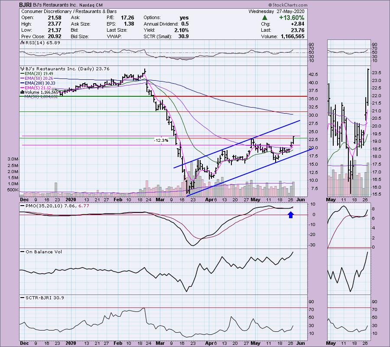Click the P/E value 17.26

click(x=127, y=18)
